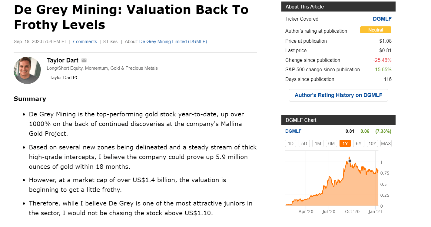
Task: Switch chart to 6M range
Action: [331, 143]
